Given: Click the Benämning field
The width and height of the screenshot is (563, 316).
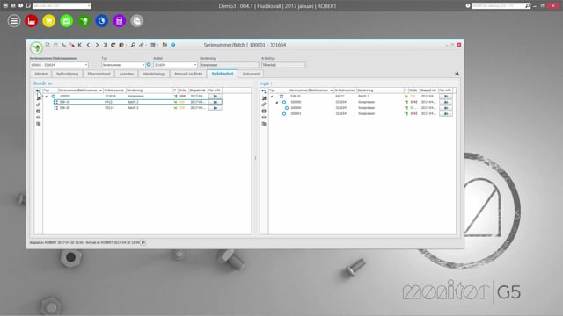Looking at the screenshot, I should (229, 65).
